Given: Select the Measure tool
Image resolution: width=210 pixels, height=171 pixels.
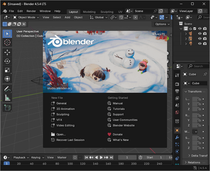Looking at the screenshot, I should click(7, 97).
